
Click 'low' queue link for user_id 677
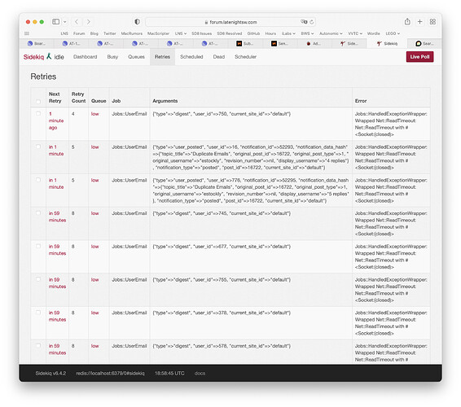point(94,247)
